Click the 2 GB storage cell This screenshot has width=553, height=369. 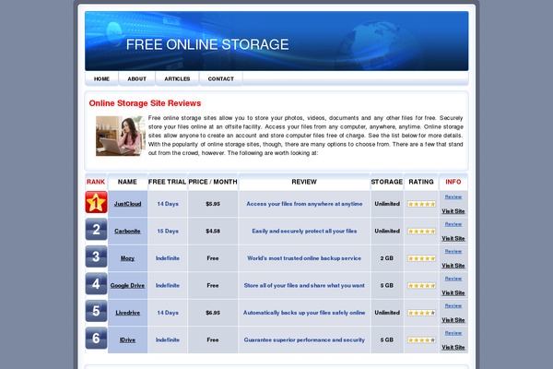387,258
